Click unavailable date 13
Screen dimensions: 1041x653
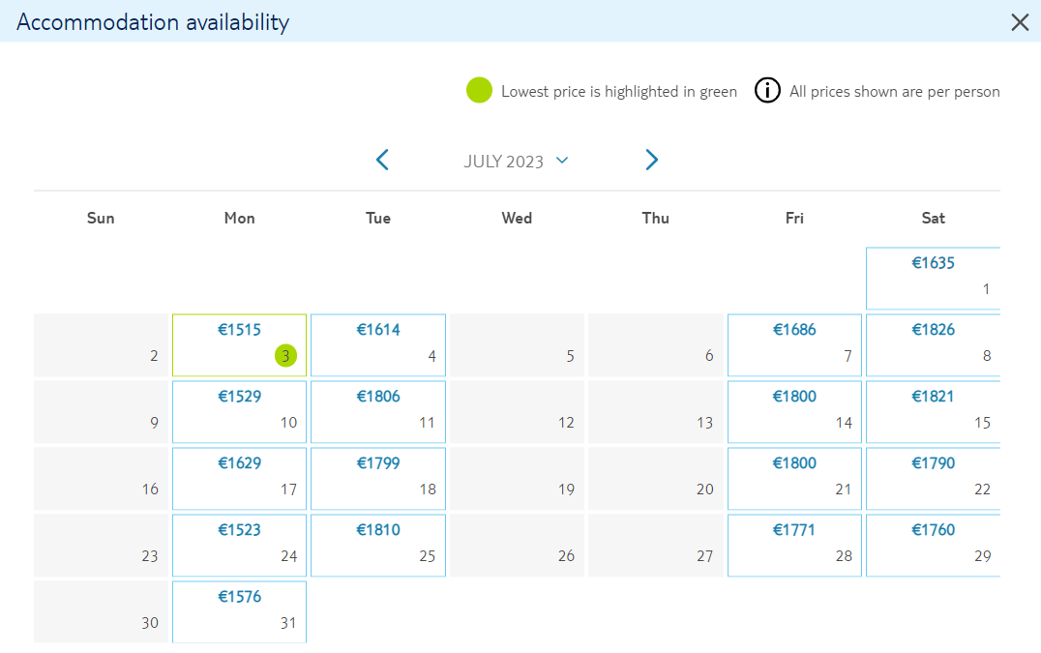(x=655, y=412)
